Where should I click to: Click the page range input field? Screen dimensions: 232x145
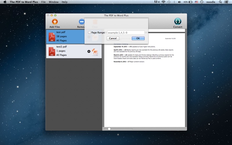[126, 32]
